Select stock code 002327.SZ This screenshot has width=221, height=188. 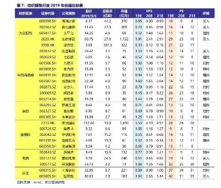[x=48, y=111]
